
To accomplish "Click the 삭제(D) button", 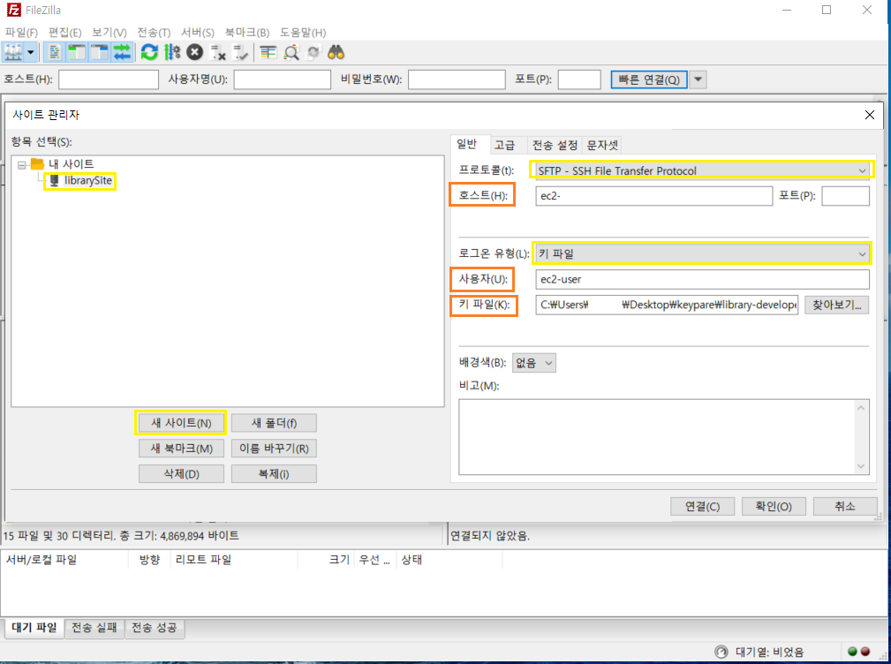I will (x=181, y=473).
